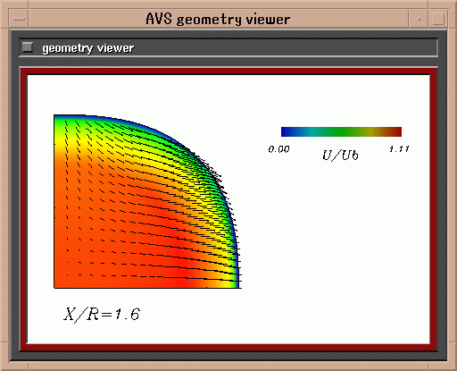Open the window menu button in title bar
This screenshot has width=457, height=371.
pyautogui.click(x=20, y=19)
